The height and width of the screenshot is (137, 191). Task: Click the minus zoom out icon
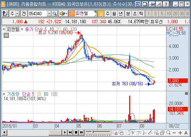[174, 133]
